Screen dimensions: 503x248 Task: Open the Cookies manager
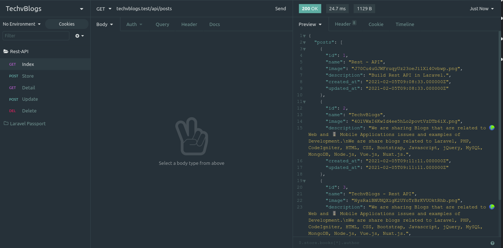pos(67,24)
